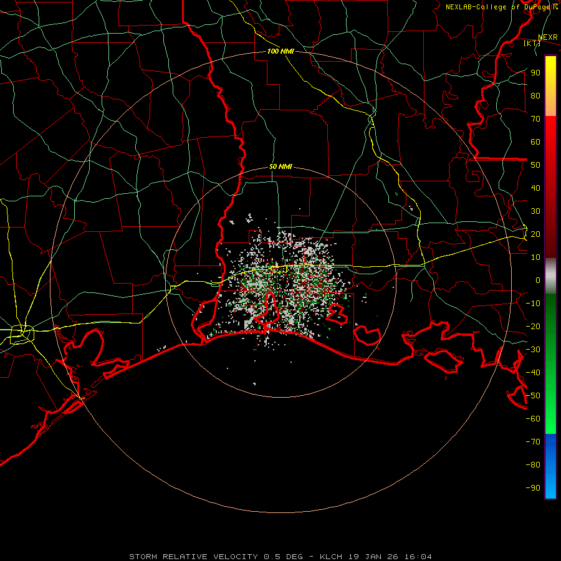This screenshot has height=561, width=561.
Task: Click the -60 value on the velocity scale
Action: click(533, 419)
